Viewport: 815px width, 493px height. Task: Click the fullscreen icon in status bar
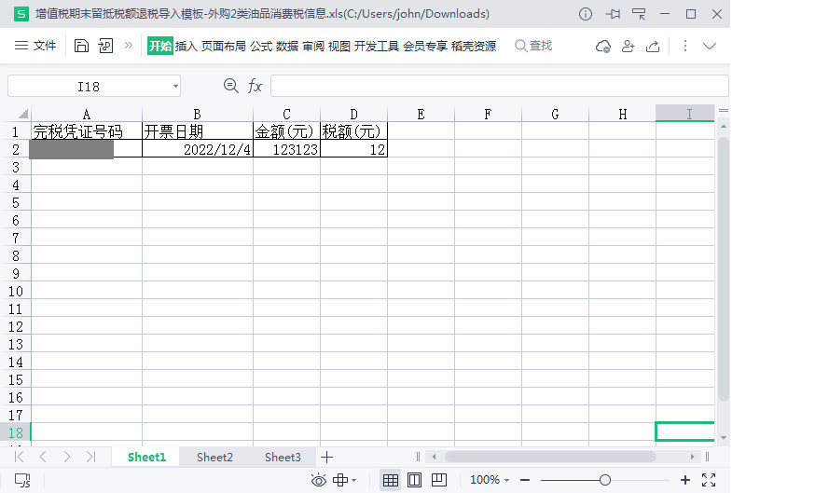coord(709,480)
